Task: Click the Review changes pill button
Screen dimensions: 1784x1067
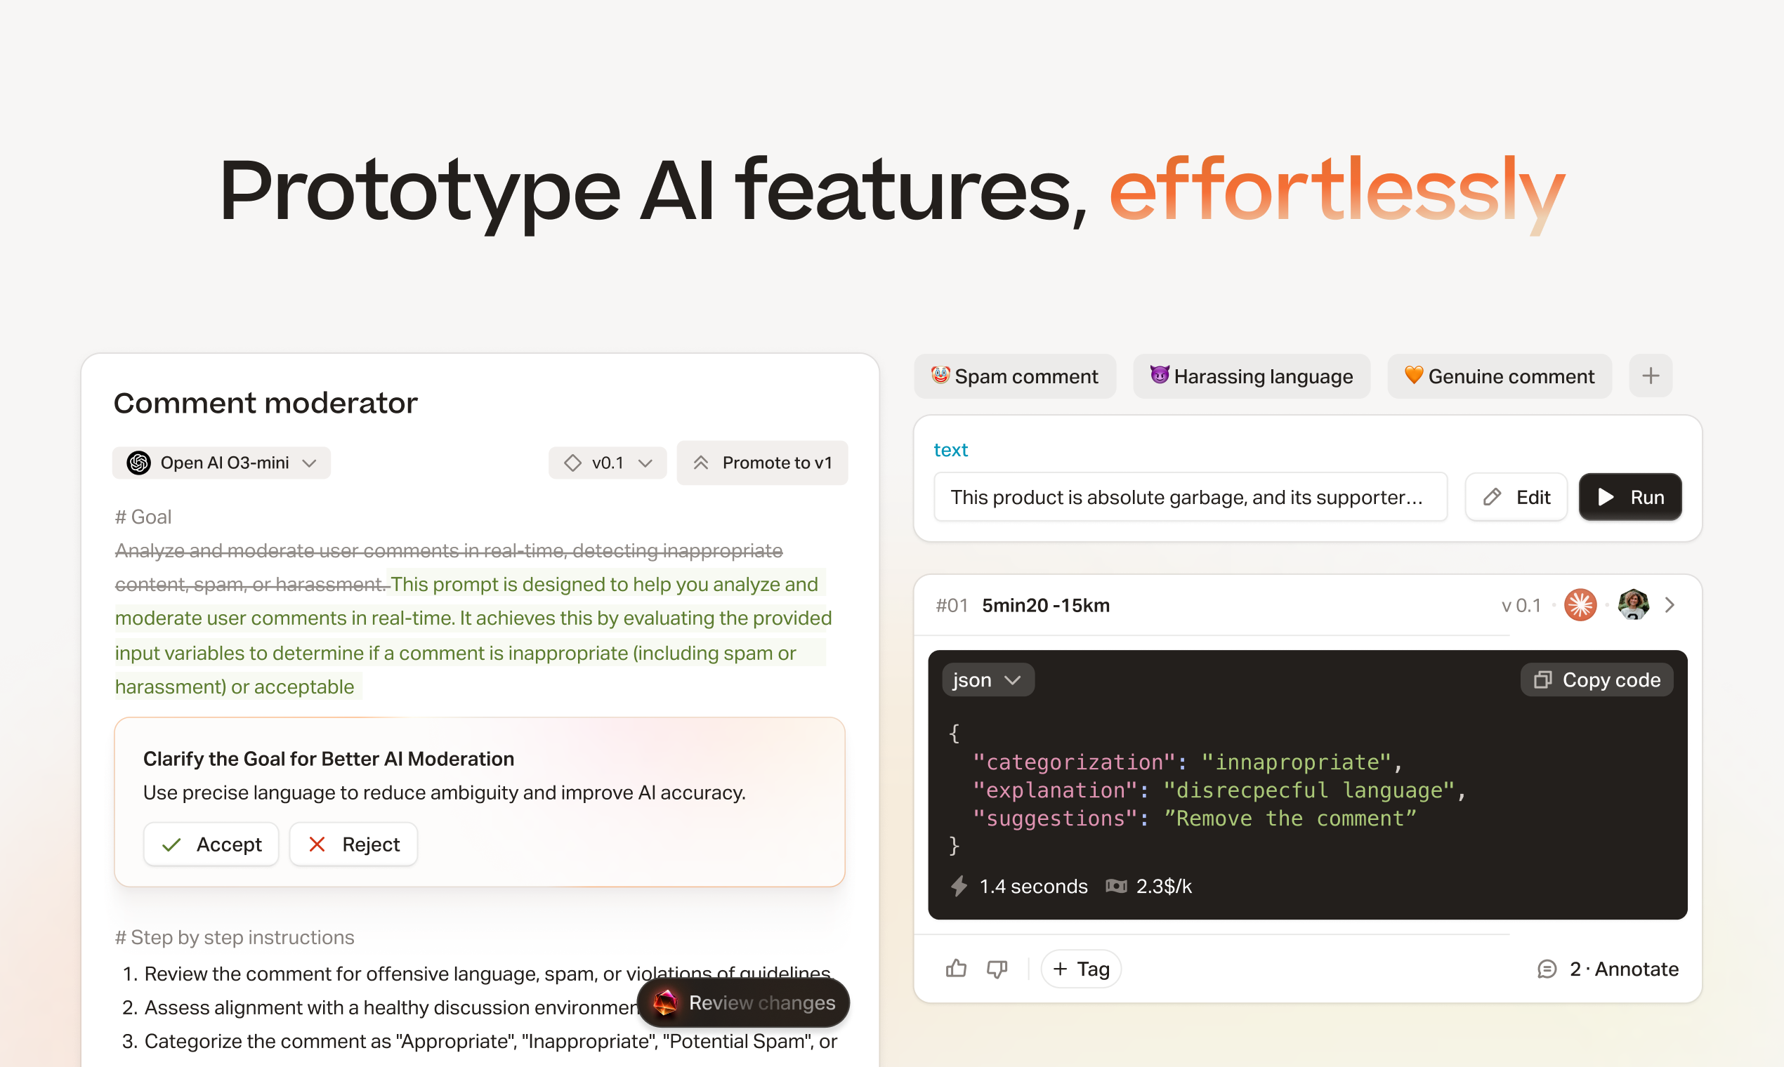Action: 743,1002
